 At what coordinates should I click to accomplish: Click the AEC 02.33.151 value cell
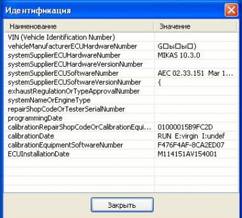click(x=195, y=73)
